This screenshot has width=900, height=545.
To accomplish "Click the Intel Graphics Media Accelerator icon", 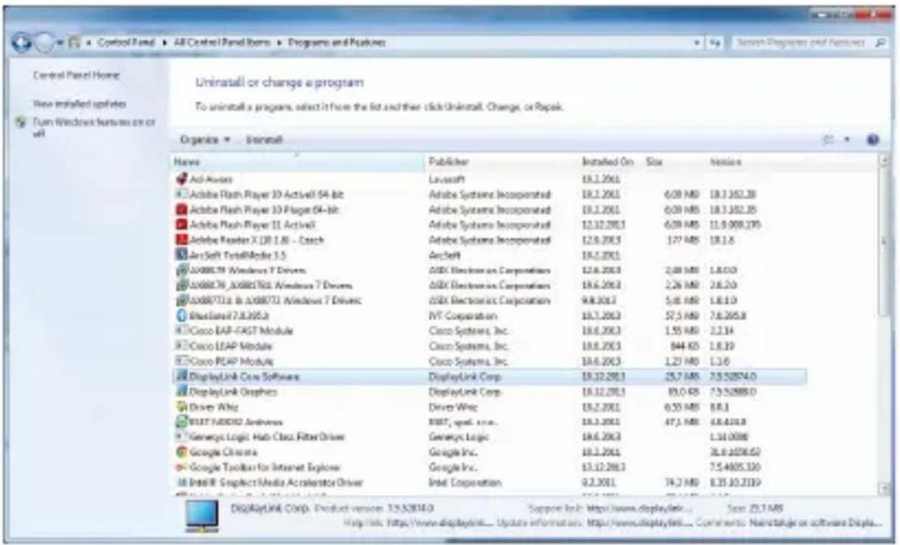I will coord(181,482).
